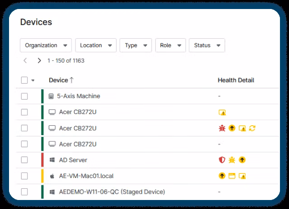Click the Health Detail column header
Screen dimensions: 289x209
[236, 80]
